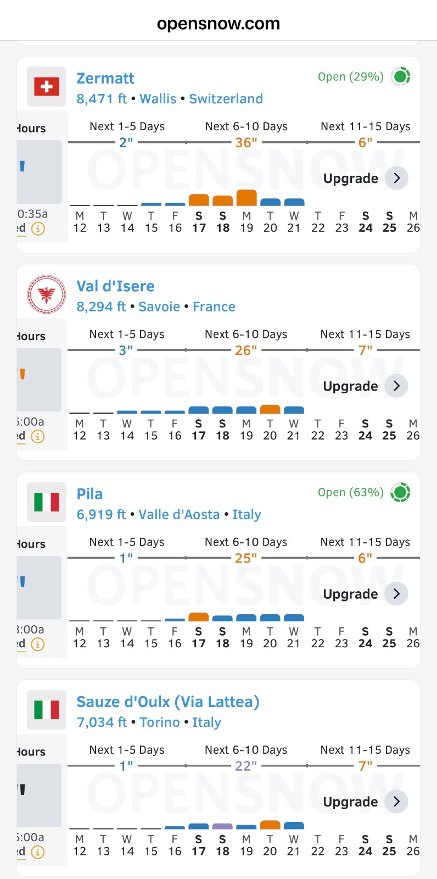
Task: Click the Val d'Isere resort logo
Action: [47, 294]
